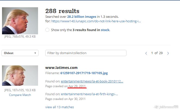The height and width of the screenshot is (110, 180).
Task: Open the Oldest sort order dropdown
Action: 20,53
